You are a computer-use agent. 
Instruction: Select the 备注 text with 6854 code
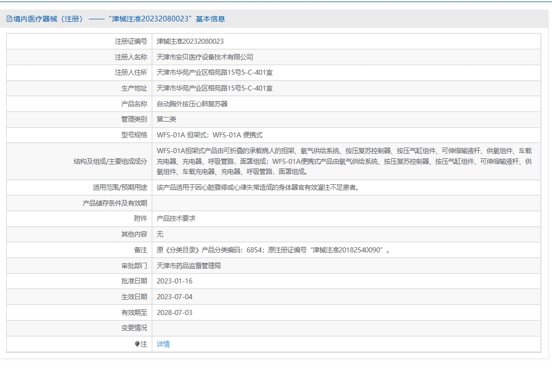273,250
